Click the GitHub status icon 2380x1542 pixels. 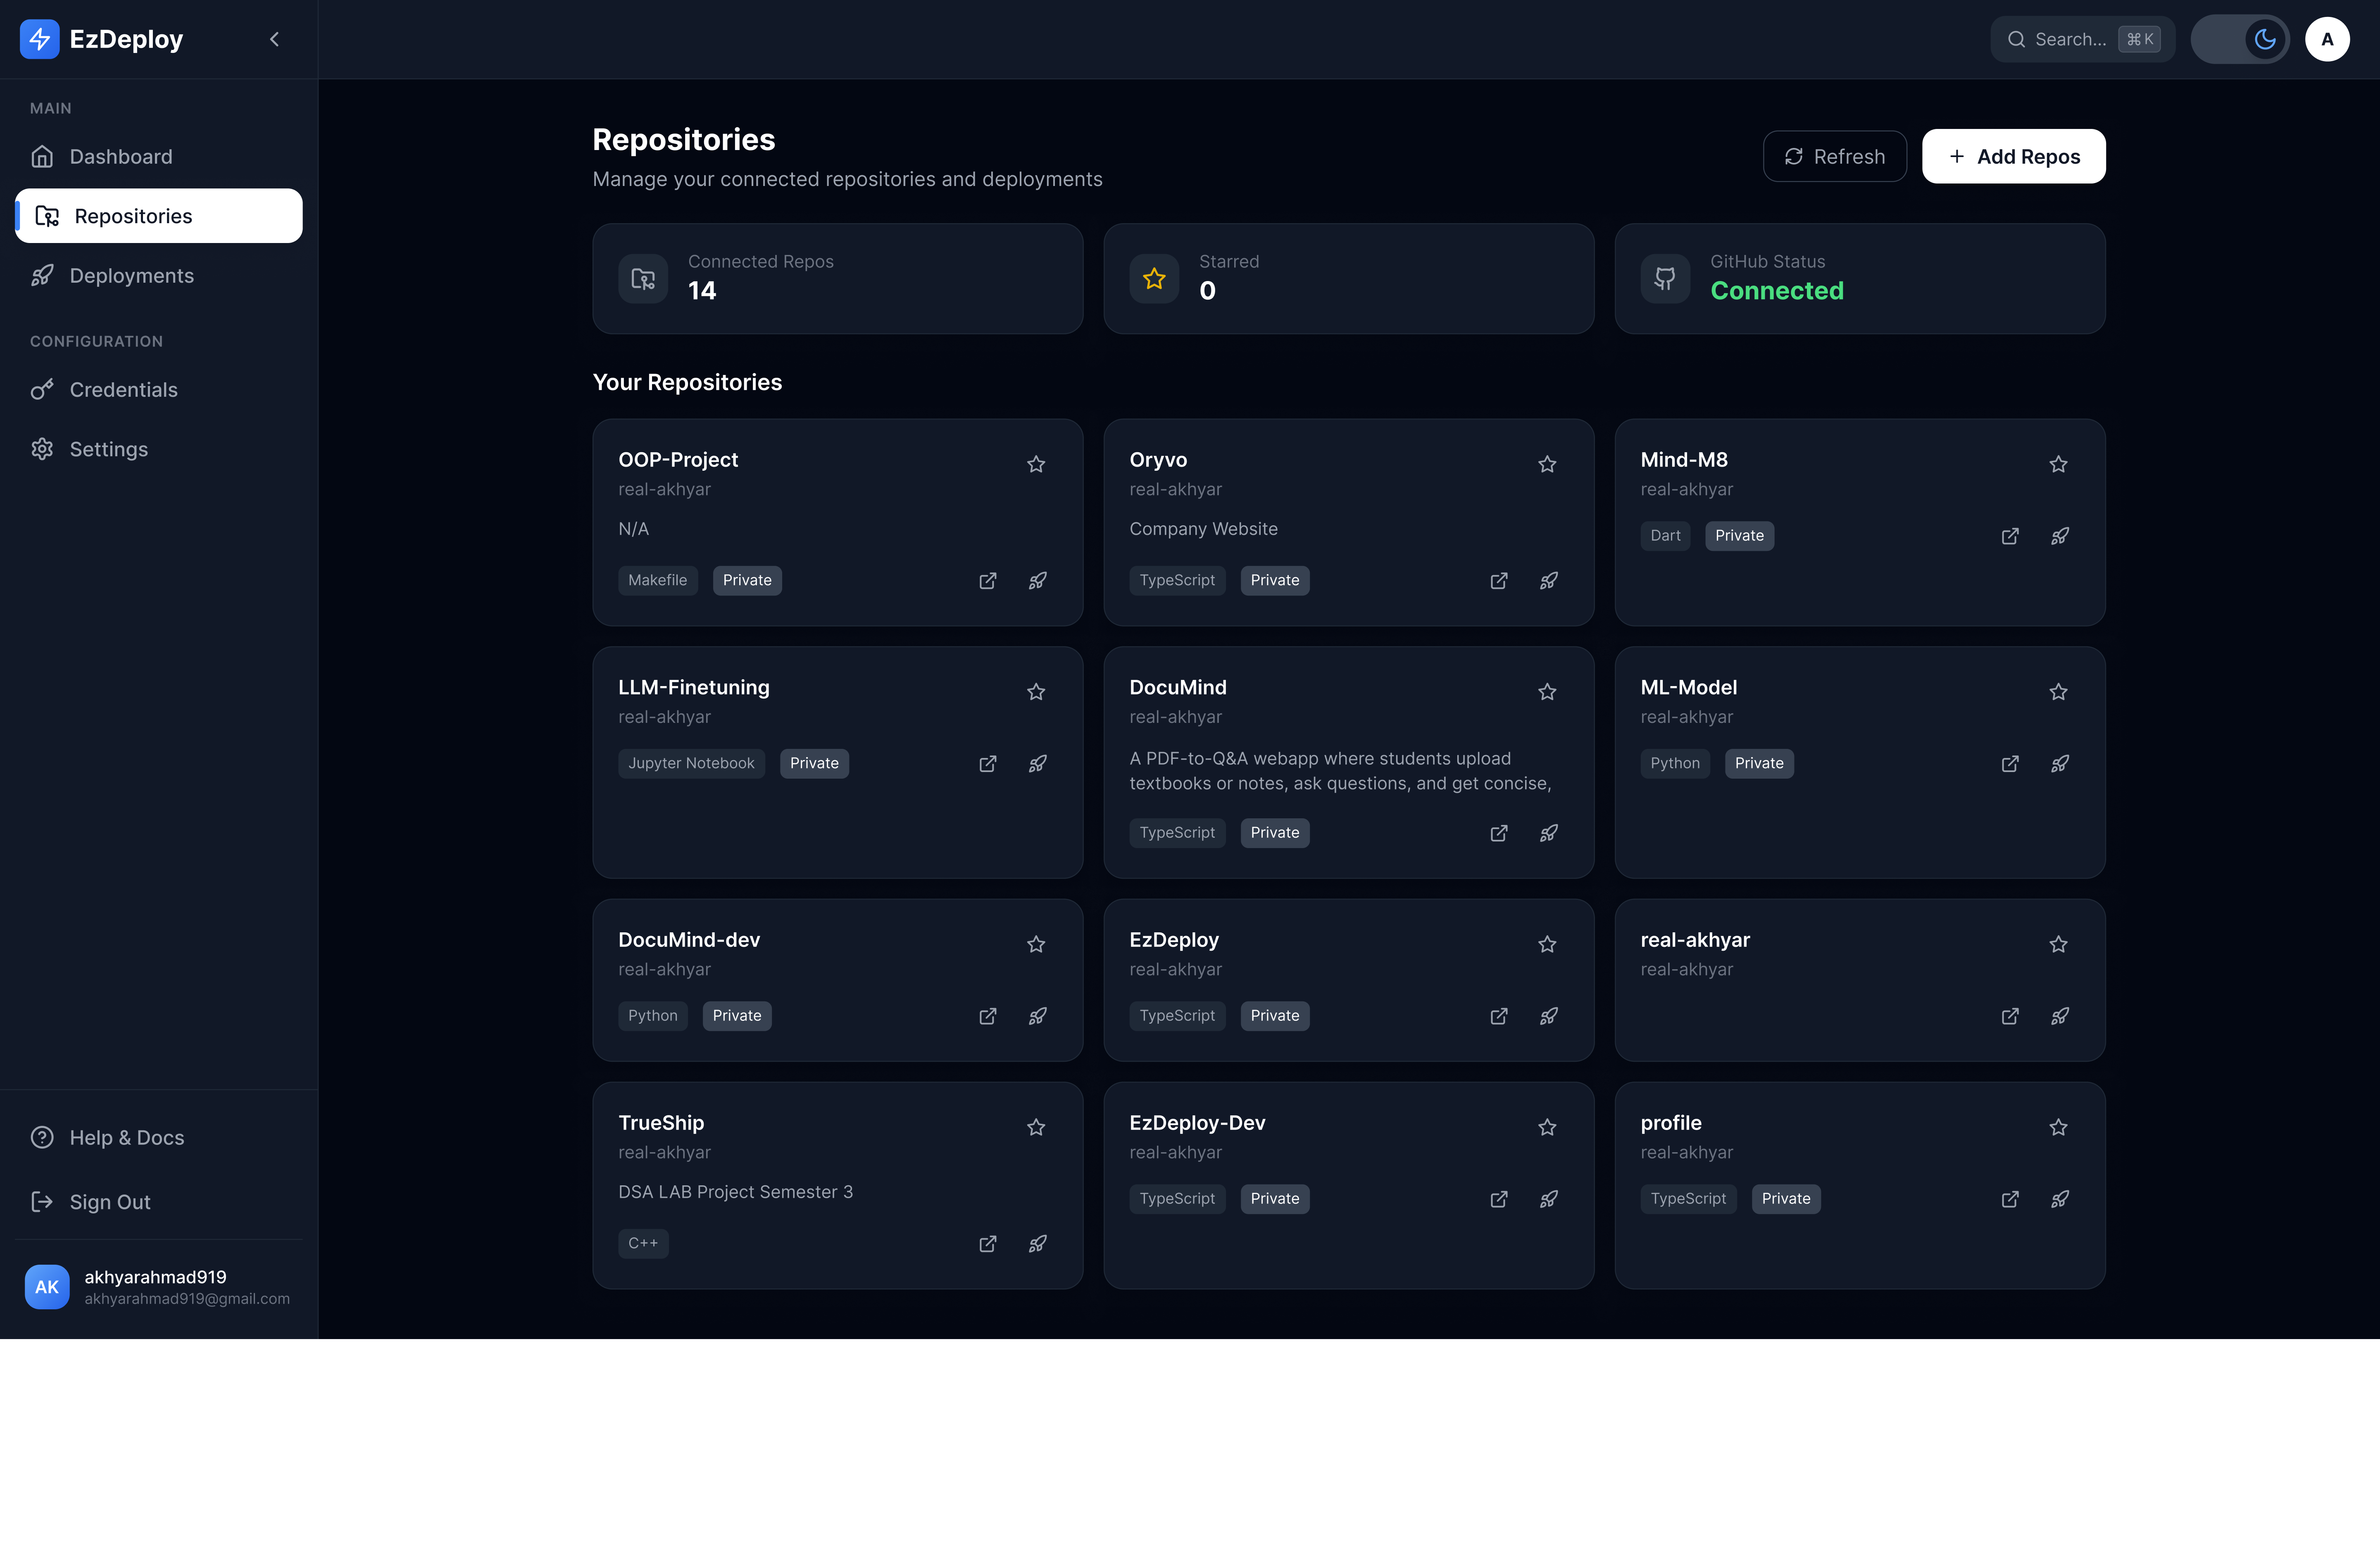pyautogui.click(x=1664, y=278)
